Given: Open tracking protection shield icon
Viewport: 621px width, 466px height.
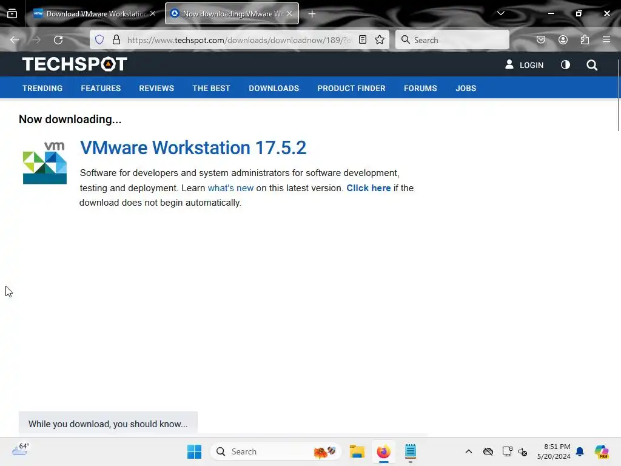Looking at the screenshot, I should click(x=99, y=39).
